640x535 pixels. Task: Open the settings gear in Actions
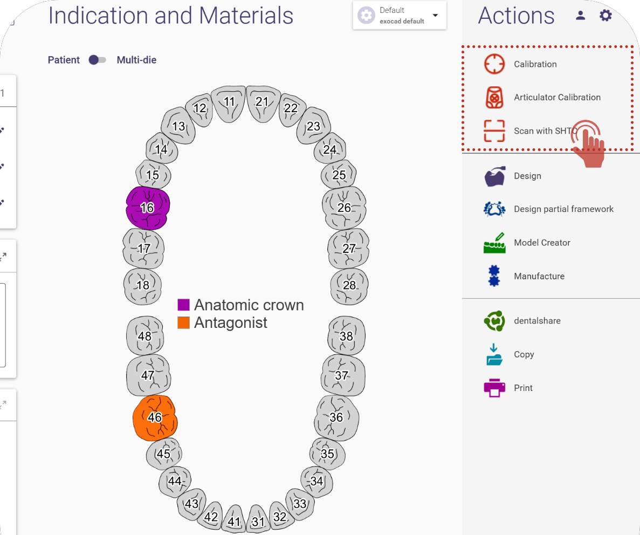point(605,16)
